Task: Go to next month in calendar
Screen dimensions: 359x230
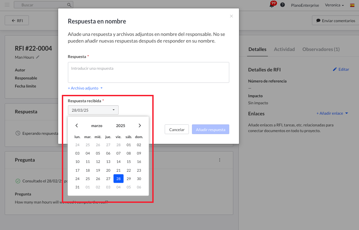Action: pos(140,126)
